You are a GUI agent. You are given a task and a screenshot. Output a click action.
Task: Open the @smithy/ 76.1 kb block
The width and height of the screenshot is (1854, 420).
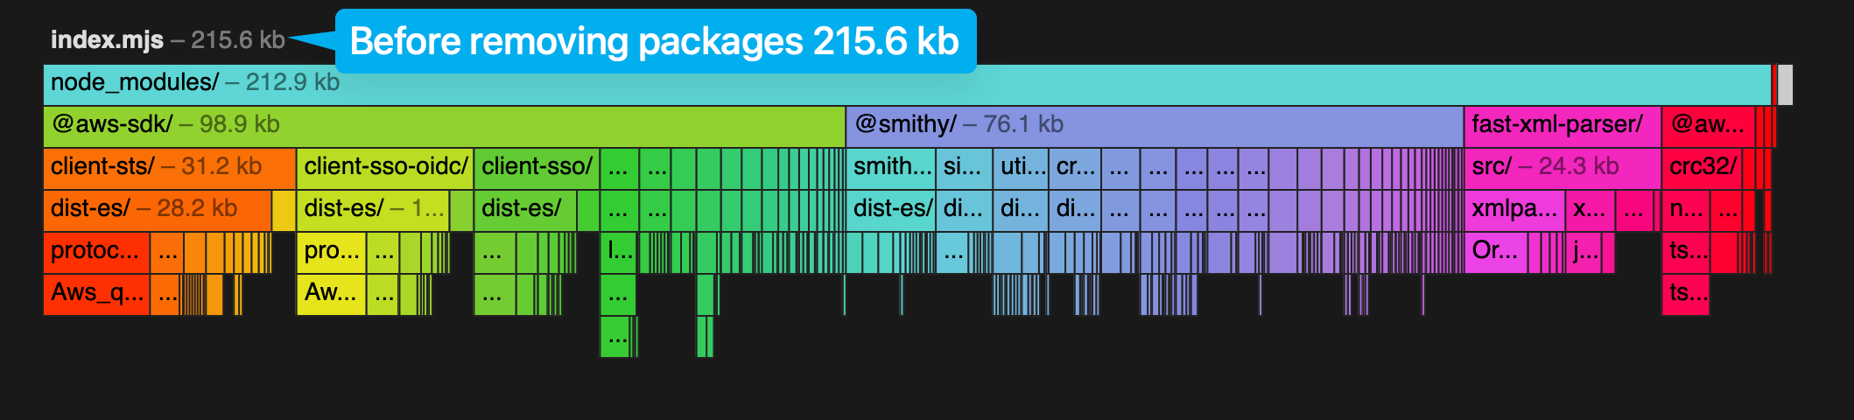pos(1154,126)
